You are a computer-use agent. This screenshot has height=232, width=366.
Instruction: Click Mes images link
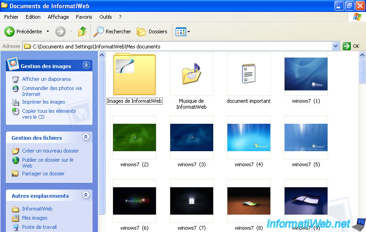pos(35,218)
